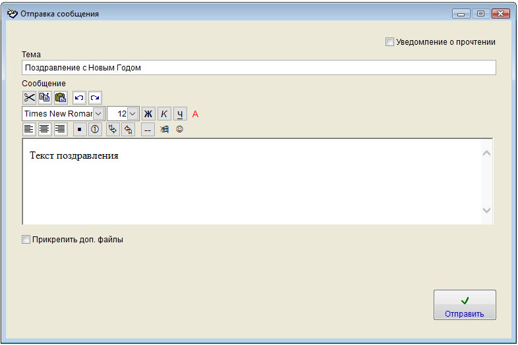Click inside the message body text area
The width and height of the screenshot is (518, 345).
(251, 182)
